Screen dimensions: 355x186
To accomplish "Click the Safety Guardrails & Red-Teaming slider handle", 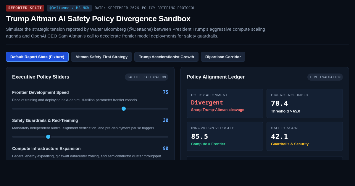I will [x=48, y=137].
